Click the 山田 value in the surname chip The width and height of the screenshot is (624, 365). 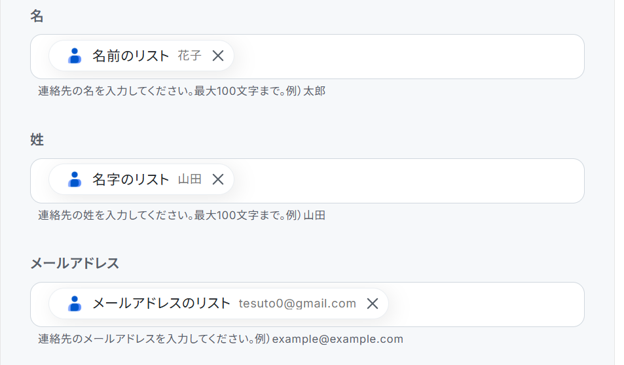tap(189, 179)
